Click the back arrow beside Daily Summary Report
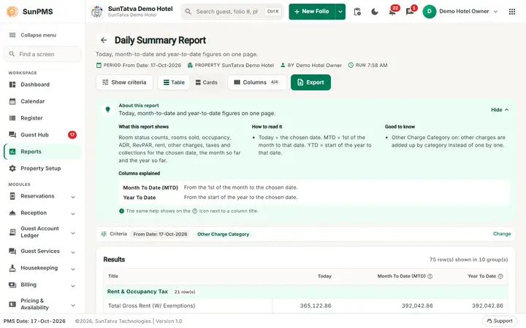526x328 pixels. point(104,40)
